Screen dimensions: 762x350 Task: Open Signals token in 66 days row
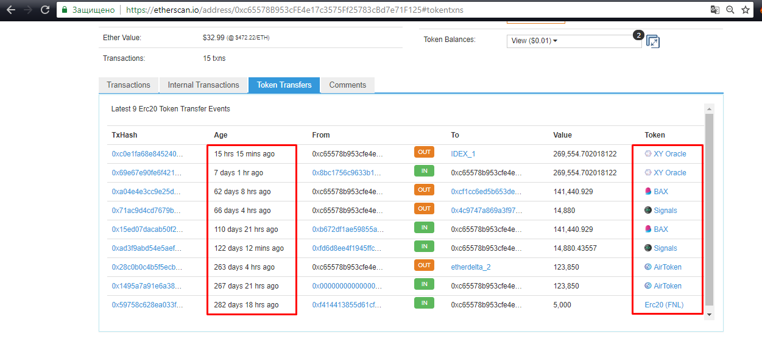(665, 211)
